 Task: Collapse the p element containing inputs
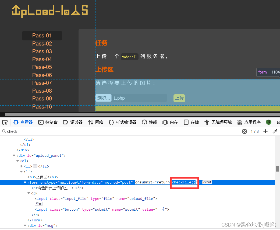(29, 193)
